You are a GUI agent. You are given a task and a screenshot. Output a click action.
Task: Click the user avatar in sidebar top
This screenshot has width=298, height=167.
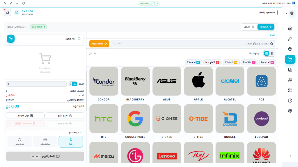click(x=292, y=13)
